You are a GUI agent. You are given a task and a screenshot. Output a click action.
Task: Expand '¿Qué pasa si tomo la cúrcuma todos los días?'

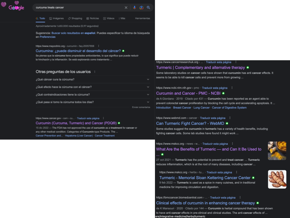click(x=93, y=102)
